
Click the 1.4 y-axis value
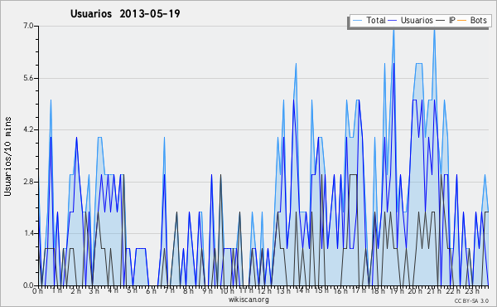click(x=28, y=233)
